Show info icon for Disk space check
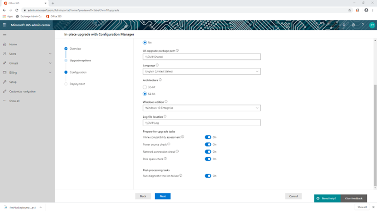This screenshot has height=212, width=377. pos(165,159)
